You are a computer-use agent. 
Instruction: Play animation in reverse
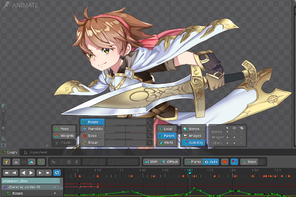23,173
